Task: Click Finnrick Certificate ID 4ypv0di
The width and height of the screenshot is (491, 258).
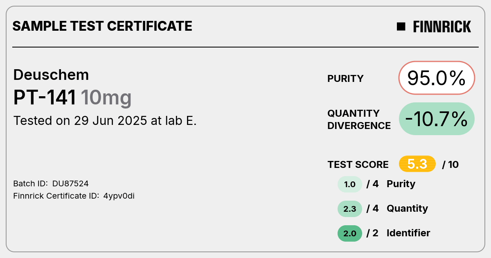Action: pyautogui.click(x=119, y=196)
